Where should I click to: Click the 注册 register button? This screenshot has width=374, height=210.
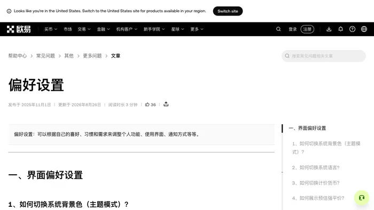[307, 29]
